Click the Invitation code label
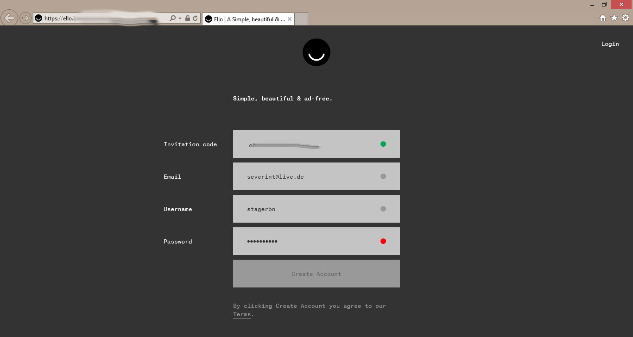633x337 pixels. [190, 144]
